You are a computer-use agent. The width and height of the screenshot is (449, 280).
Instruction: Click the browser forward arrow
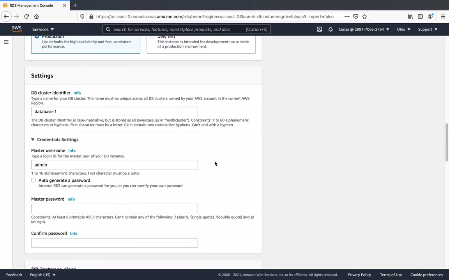tap(17, 17)
